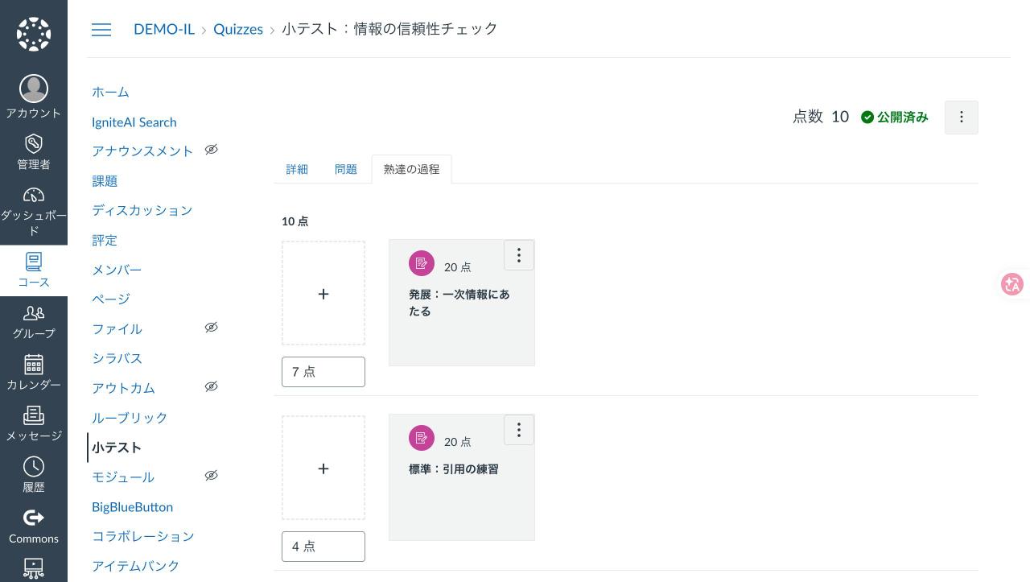Open the Canvas logo dashboard link
The height and width of the screenshot is (582, 1030).
pos(34,34)
